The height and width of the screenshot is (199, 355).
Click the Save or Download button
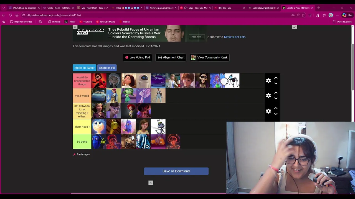click(176, 171)
